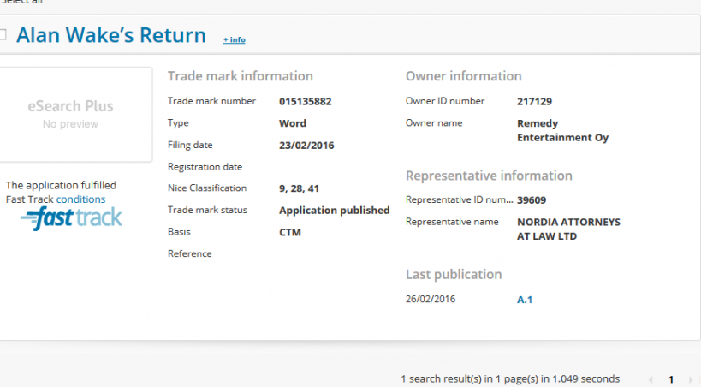Click representative ID number 39609
Viewport: 701px width, 387px height.
532,200
